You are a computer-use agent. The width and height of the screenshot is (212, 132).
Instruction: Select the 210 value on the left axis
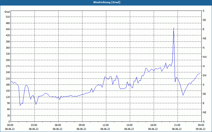8,78
